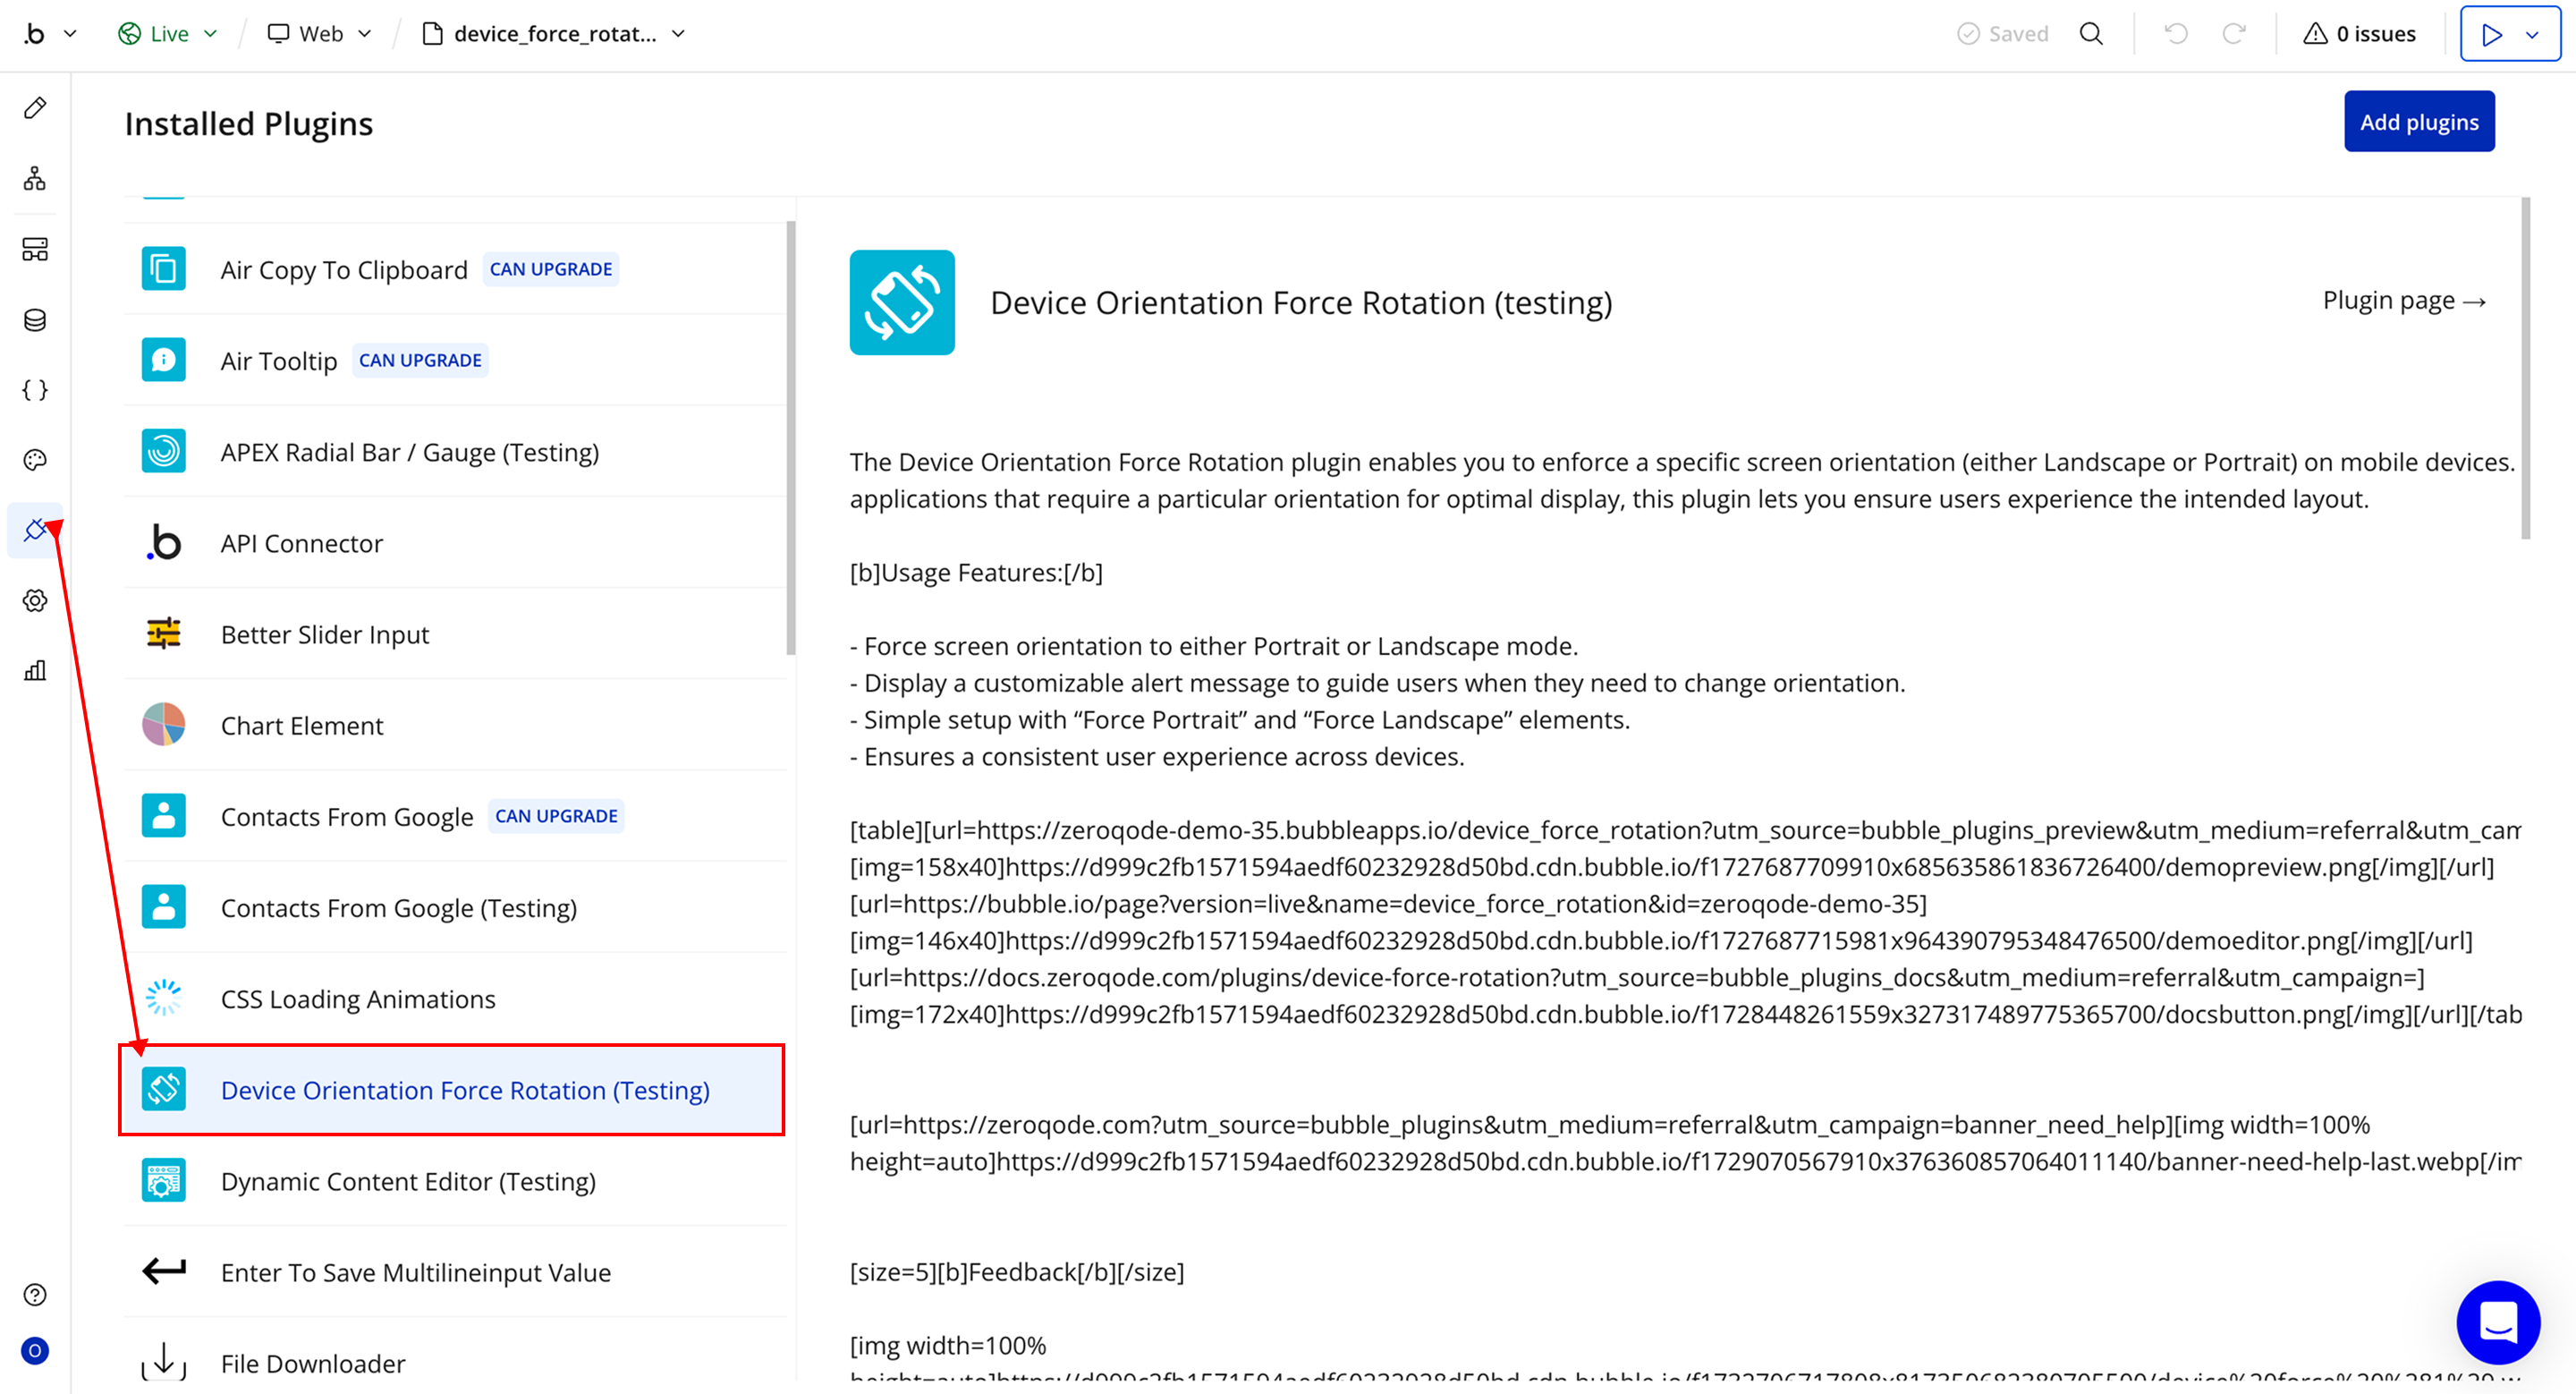This screenshot has width=2576, height=1394.
Task: Click the search magnifier icon
Action: click(x=2091, y=34)
